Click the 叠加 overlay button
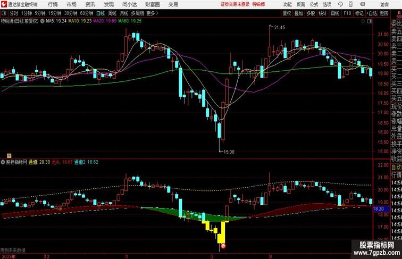The width and height of the screenshot is (402, 259). coord(299,13)
